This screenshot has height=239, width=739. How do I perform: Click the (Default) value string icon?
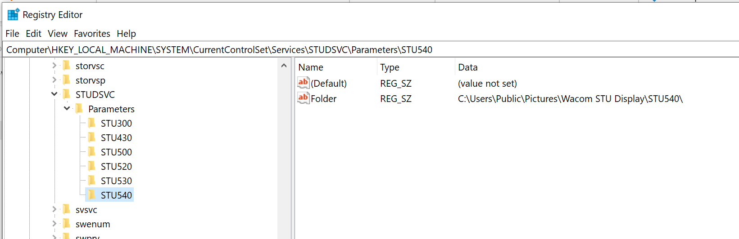coord(304,83)
